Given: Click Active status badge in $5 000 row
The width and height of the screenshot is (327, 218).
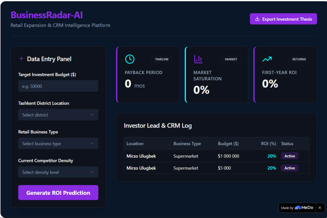Looking at the screenshot, I should coord(290,168).
